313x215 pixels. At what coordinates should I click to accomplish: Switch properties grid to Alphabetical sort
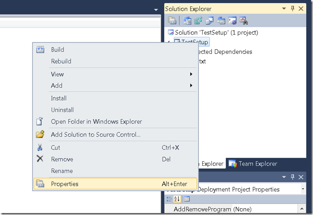click(x=177, y=199)
